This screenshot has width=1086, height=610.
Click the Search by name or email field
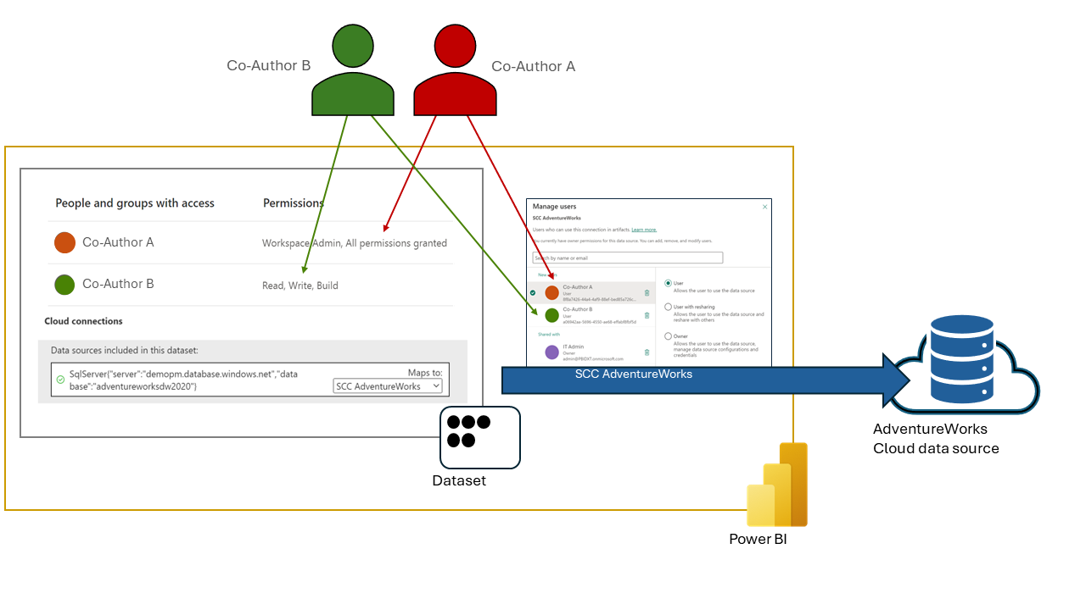click(x=627, y=257)
